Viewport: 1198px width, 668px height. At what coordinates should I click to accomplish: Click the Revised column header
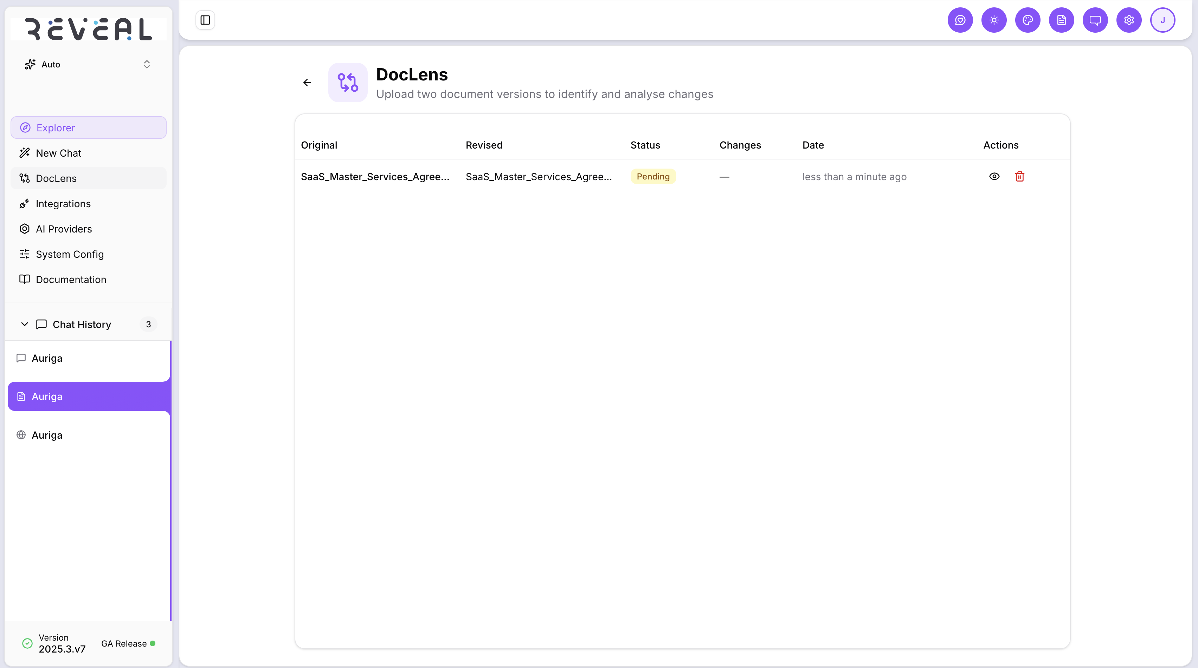(x=484, y=145)
